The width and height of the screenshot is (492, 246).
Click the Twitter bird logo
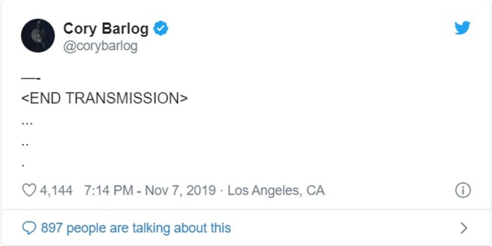pyautogui.click(x=462, y=28)
